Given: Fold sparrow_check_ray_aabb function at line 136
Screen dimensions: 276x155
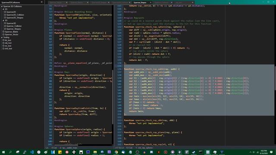Looking at the screenshot, I should pyautogui.click(x=122, y=69).
